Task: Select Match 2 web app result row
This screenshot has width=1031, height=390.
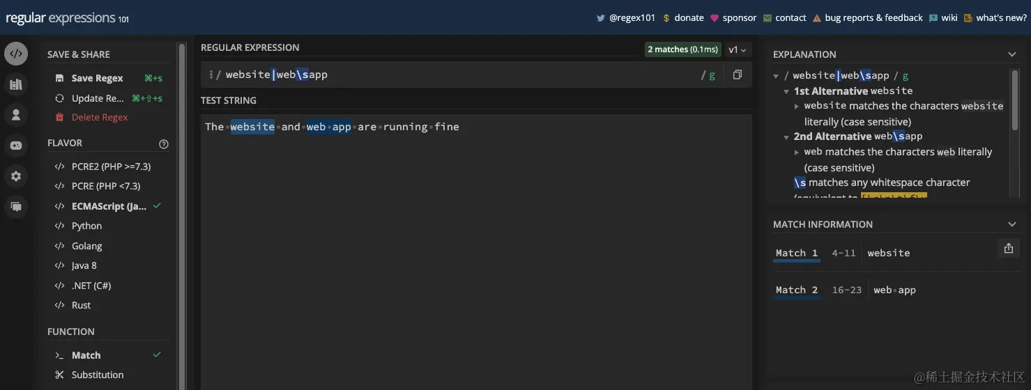Action: point(896,290)
